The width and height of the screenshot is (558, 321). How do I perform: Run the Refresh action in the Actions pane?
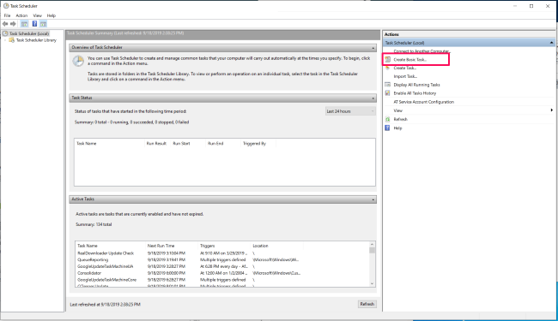(400, 119)
